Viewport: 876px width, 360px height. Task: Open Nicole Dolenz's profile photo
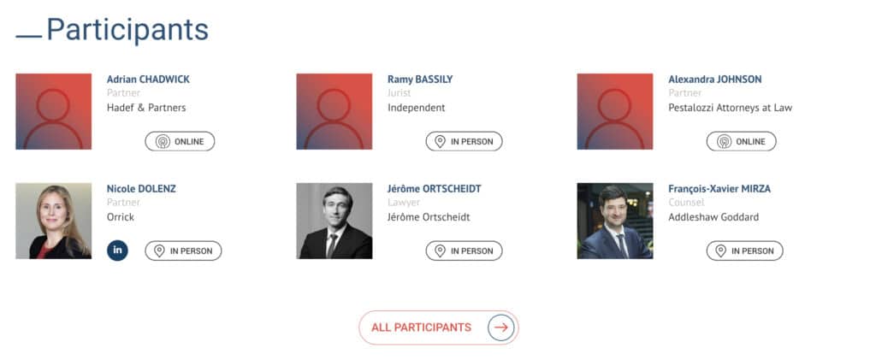[53, 221]
